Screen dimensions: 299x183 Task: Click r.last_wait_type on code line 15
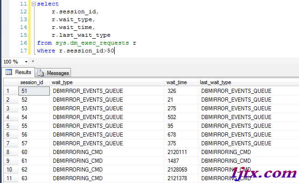[81, 35]
